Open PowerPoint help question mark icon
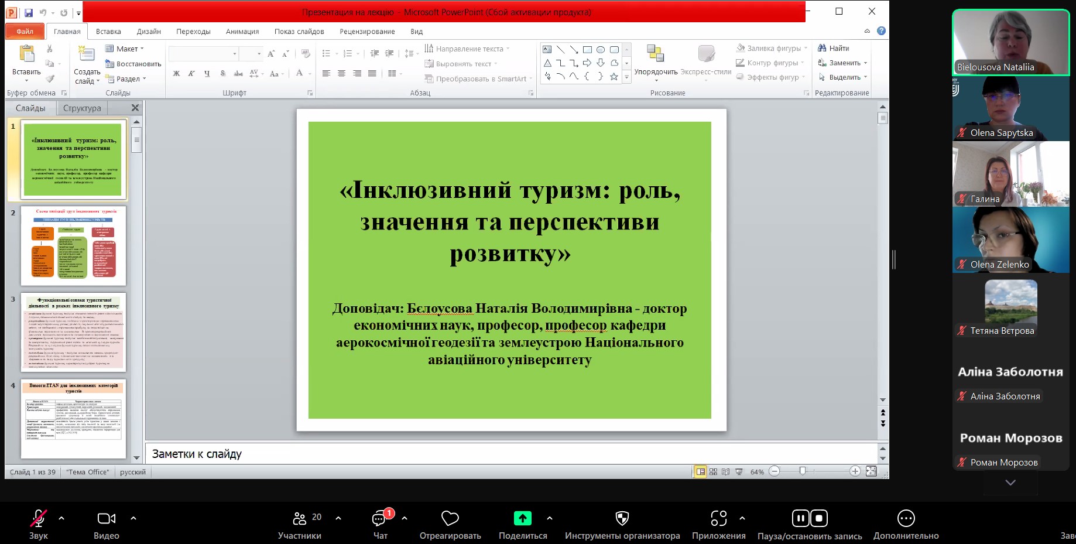This screenshot has height=544, width=1076. tap(881, 31)
